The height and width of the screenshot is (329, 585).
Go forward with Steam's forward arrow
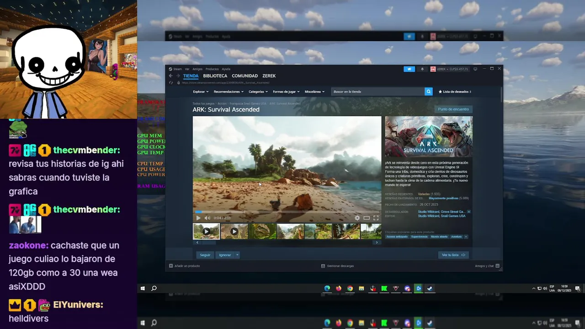pyautogui.click(x=178, y=76)
